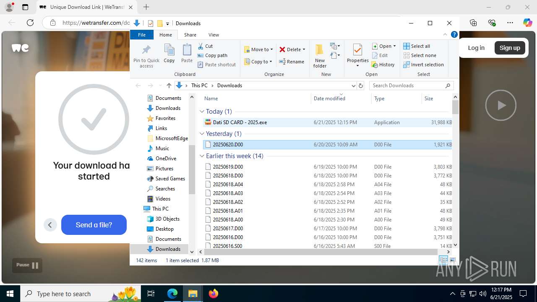Screen dimensions: 537x302
Task: Select This PC in navigation pane
Action: coord(160,209)
